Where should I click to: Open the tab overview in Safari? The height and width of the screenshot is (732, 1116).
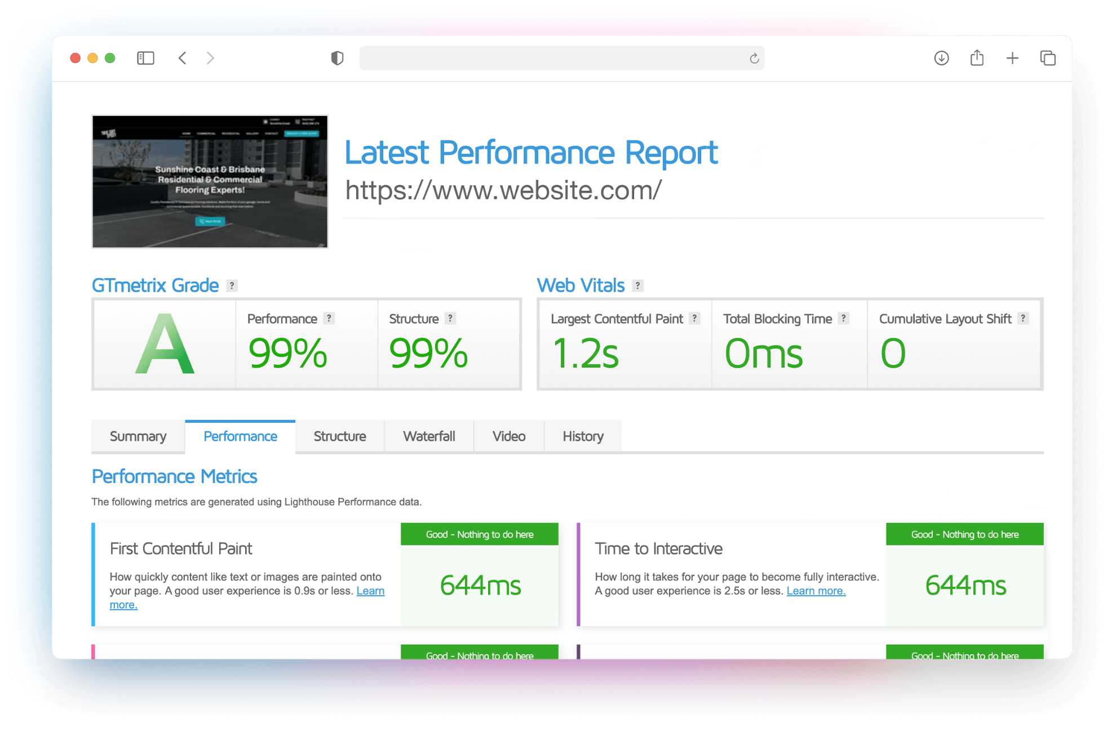pos(1047,58)
